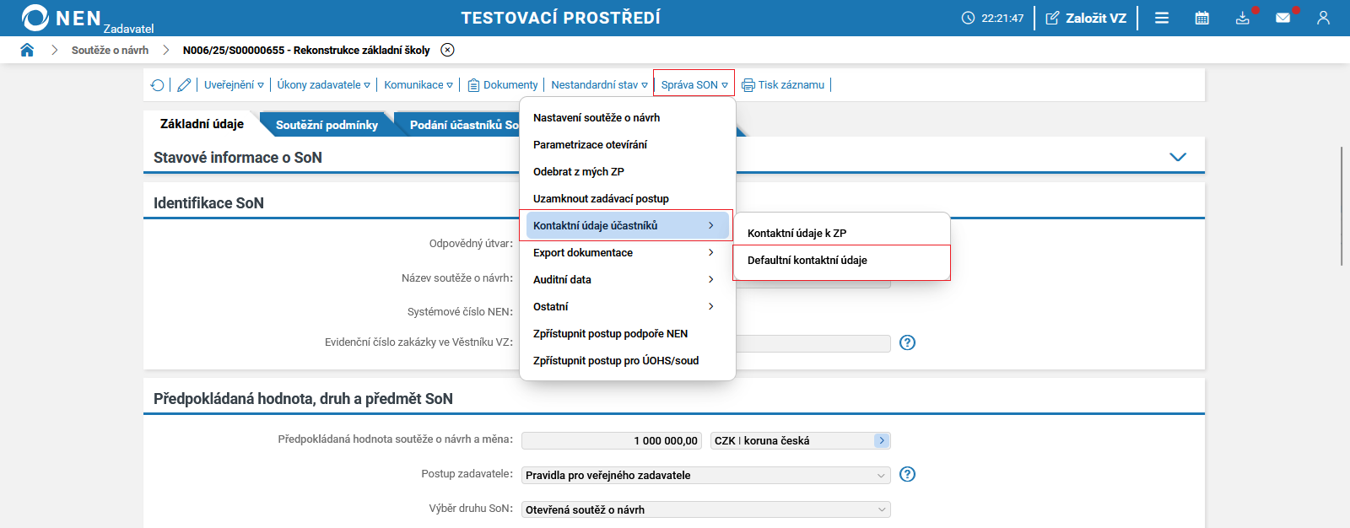
Task: Open the hamburger menu icon
Action: [1162, 18]
